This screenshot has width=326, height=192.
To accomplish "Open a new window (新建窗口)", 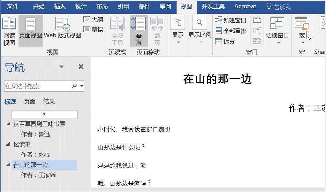I will [231, 20].
